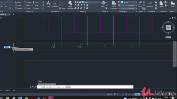Expand the Utilities panel

click(152, 11)
